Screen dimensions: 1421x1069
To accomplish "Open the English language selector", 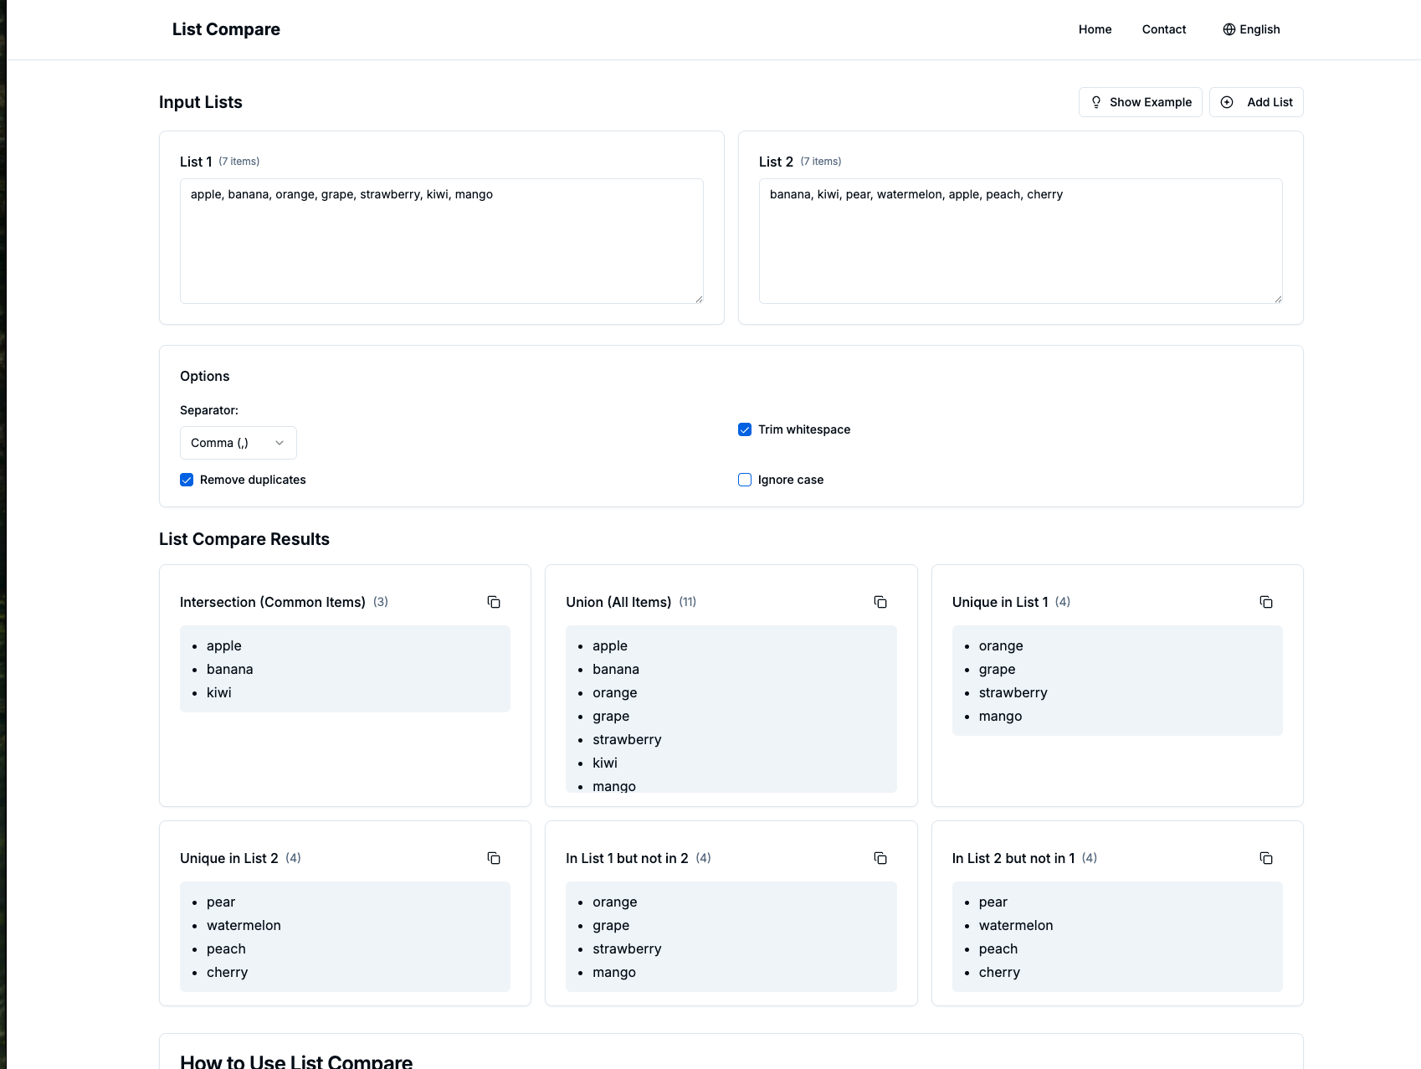I will [1251, 29].
